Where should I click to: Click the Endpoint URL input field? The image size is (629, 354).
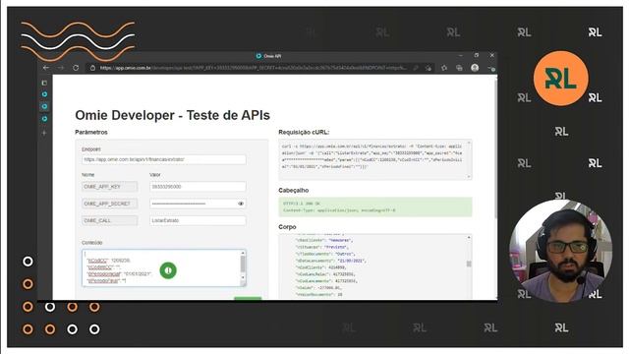164,159
